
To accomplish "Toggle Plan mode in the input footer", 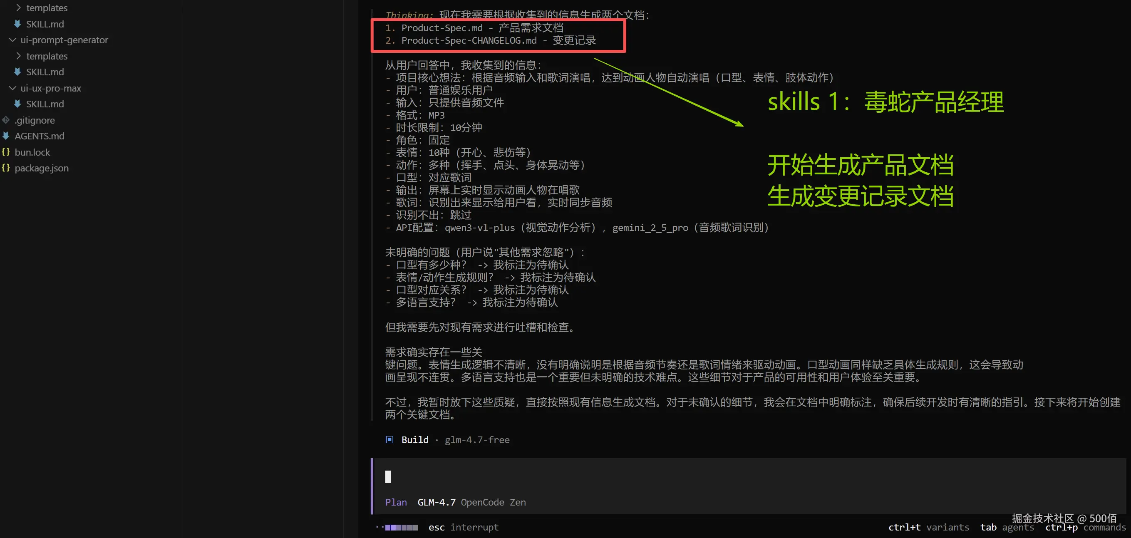I will tap(396, 502).
